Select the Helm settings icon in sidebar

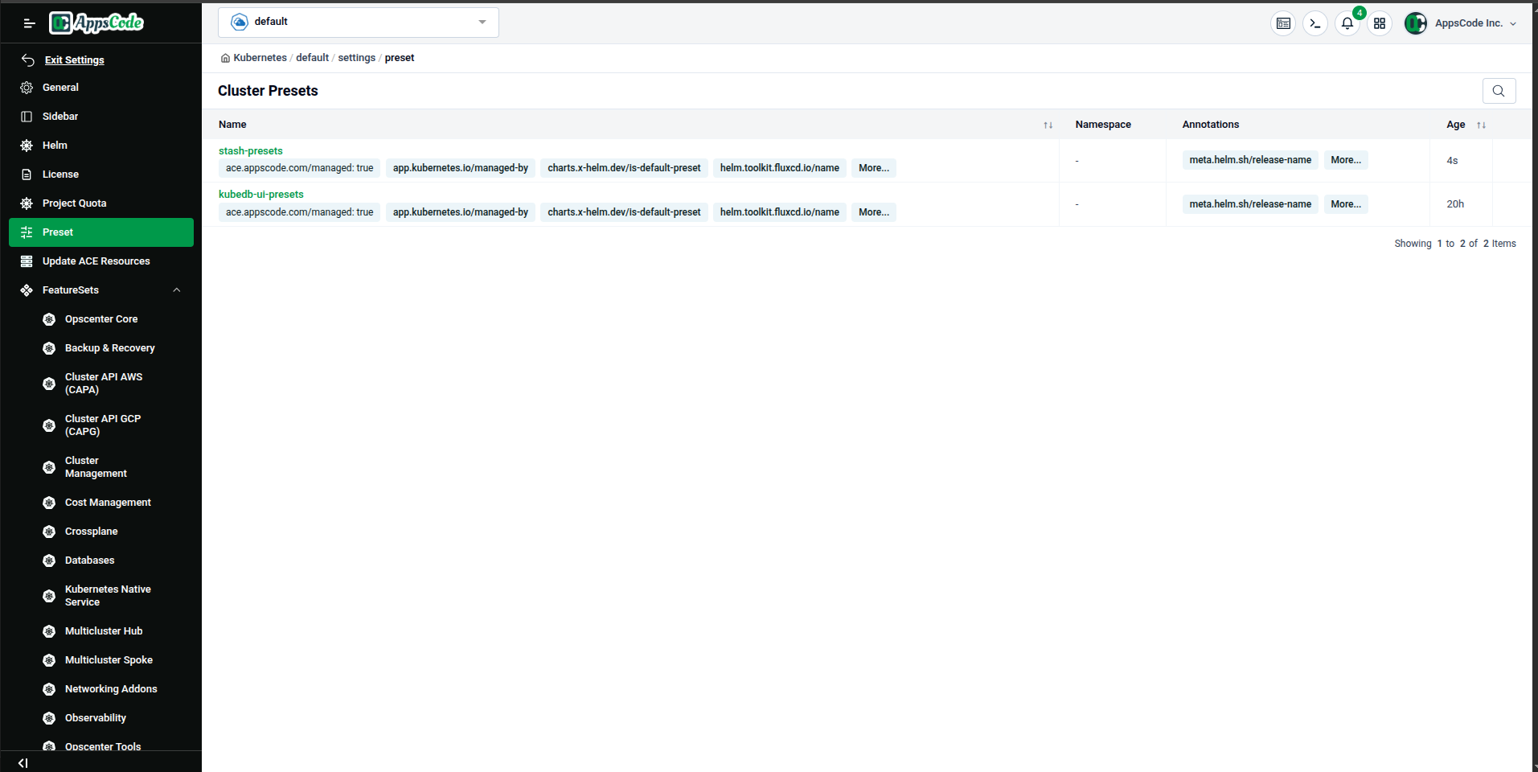pyautogui.click(x=27, y=145)
